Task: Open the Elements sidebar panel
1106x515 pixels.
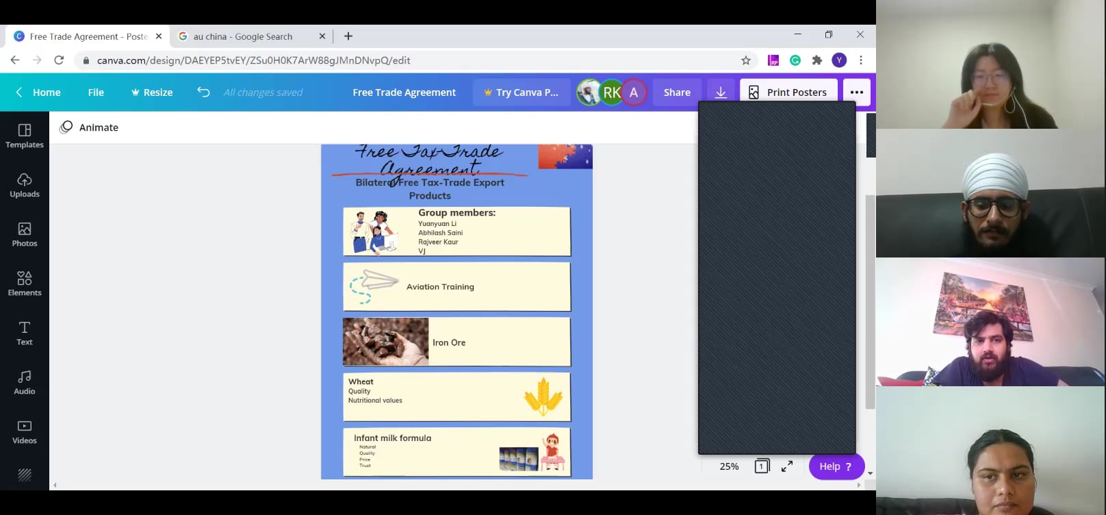Action: click(x=25, y=284)
